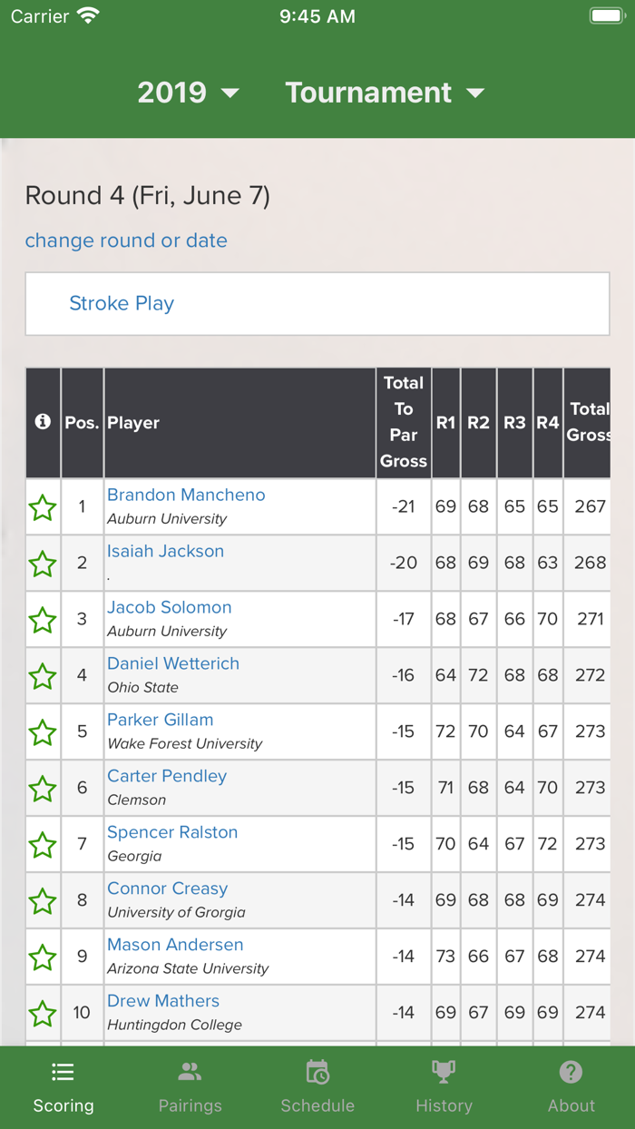Image resolution: width=635 pixels, height=1129 pixels.
Task: Open Carter Pendley player link
Action: pyautogui.click(x=167, y=776)
